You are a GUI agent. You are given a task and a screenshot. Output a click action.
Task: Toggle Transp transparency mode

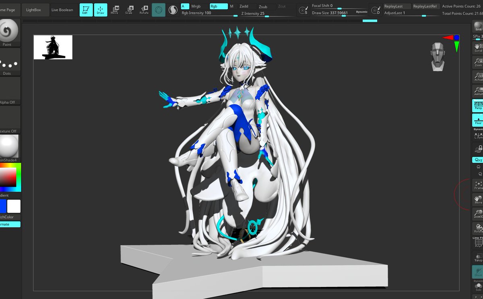point(478,258)
